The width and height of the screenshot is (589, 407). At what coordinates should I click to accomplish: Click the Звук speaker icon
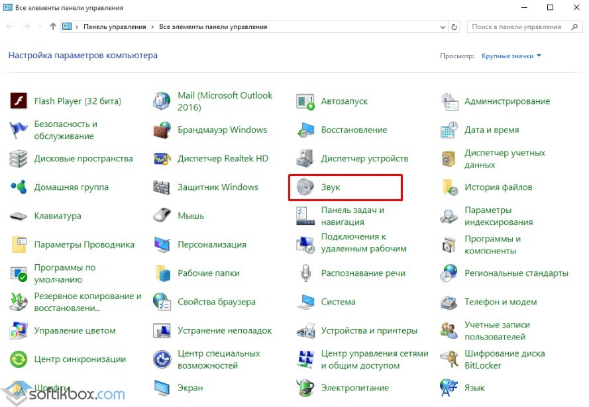[305, 187]
